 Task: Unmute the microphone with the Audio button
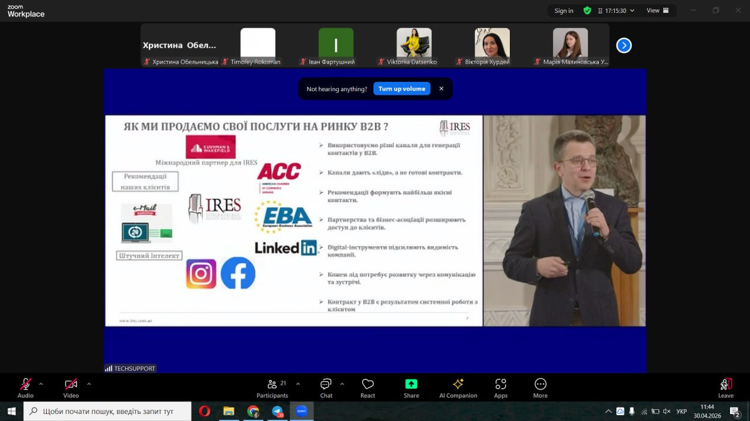tap(25, 388)
